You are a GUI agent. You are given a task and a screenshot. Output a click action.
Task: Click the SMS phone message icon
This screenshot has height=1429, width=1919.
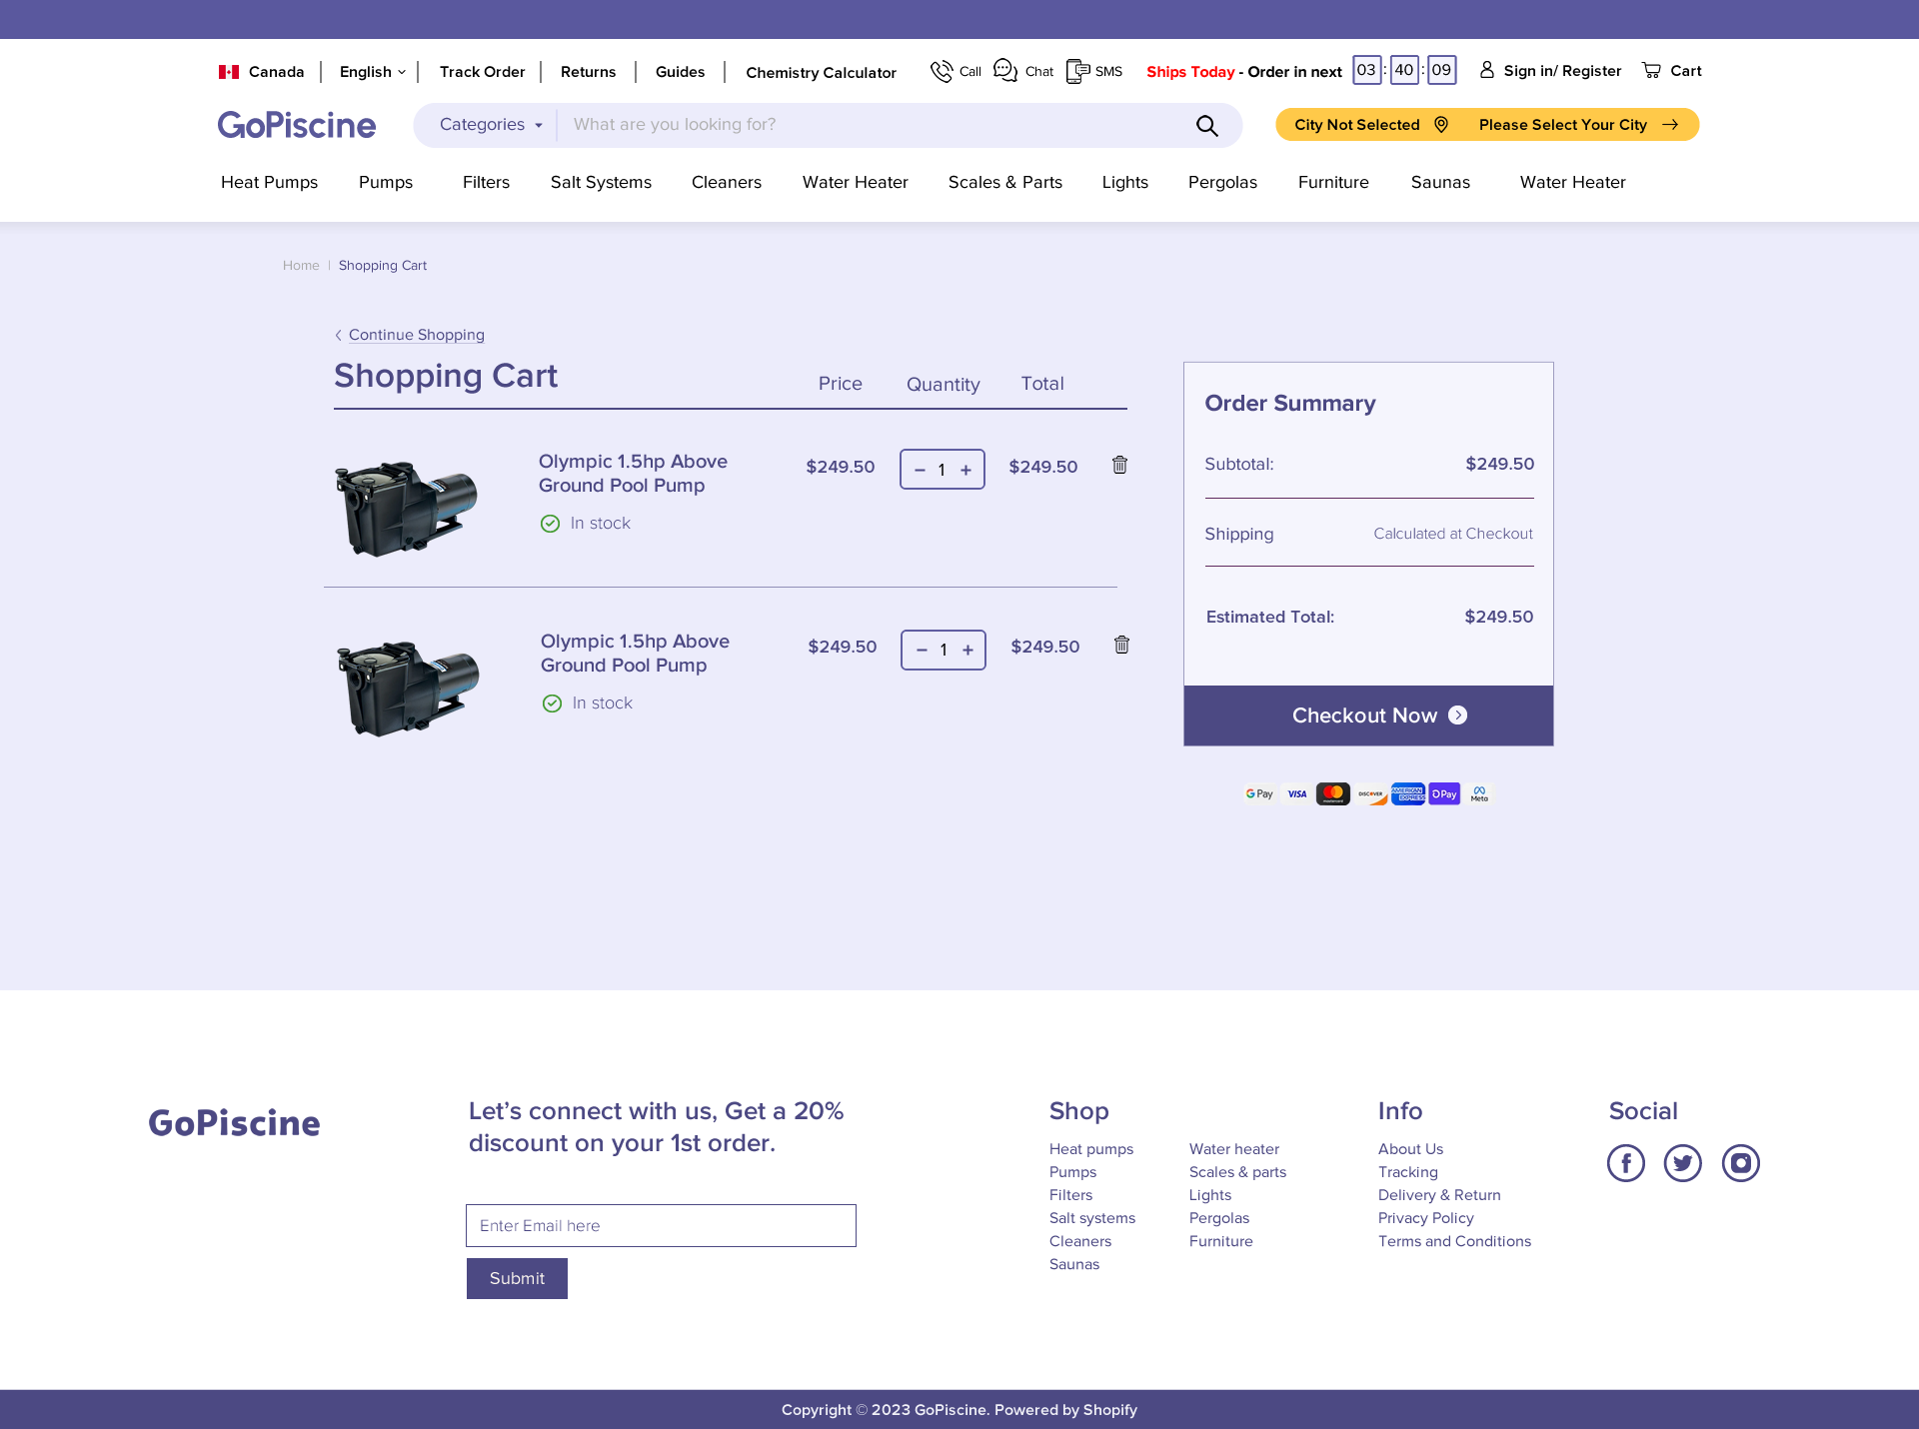[1077, 71]
